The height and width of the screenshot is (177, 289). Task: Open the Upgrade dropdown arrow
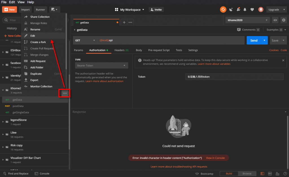click(284, 10)
